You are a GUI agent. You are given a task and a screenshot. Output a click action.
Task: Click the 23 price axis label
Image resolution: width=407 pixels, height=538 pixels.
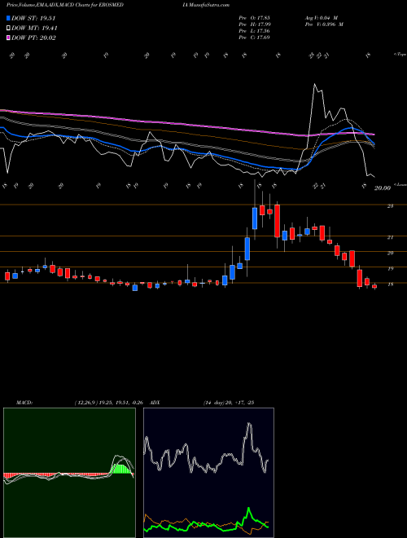[390, 206]
